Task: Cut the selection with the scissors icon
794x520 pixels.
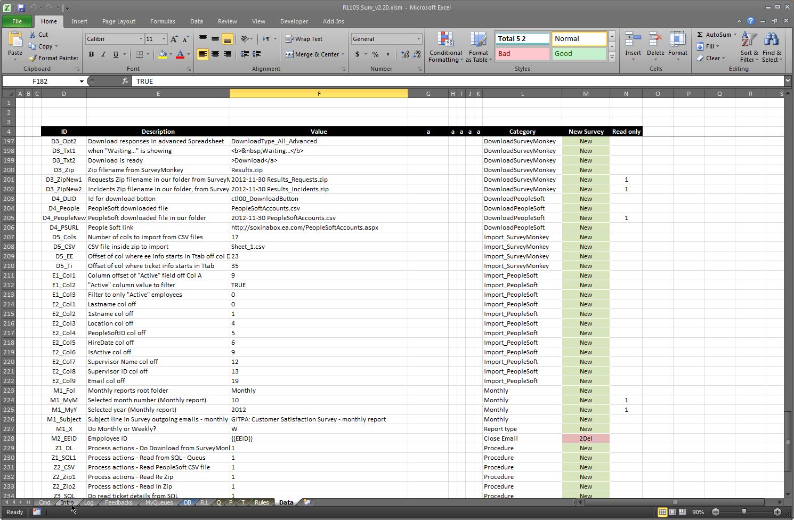Action: (32, 35)
